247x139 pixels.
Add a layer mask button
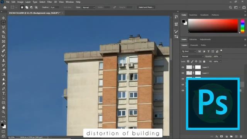pos(222,136)
